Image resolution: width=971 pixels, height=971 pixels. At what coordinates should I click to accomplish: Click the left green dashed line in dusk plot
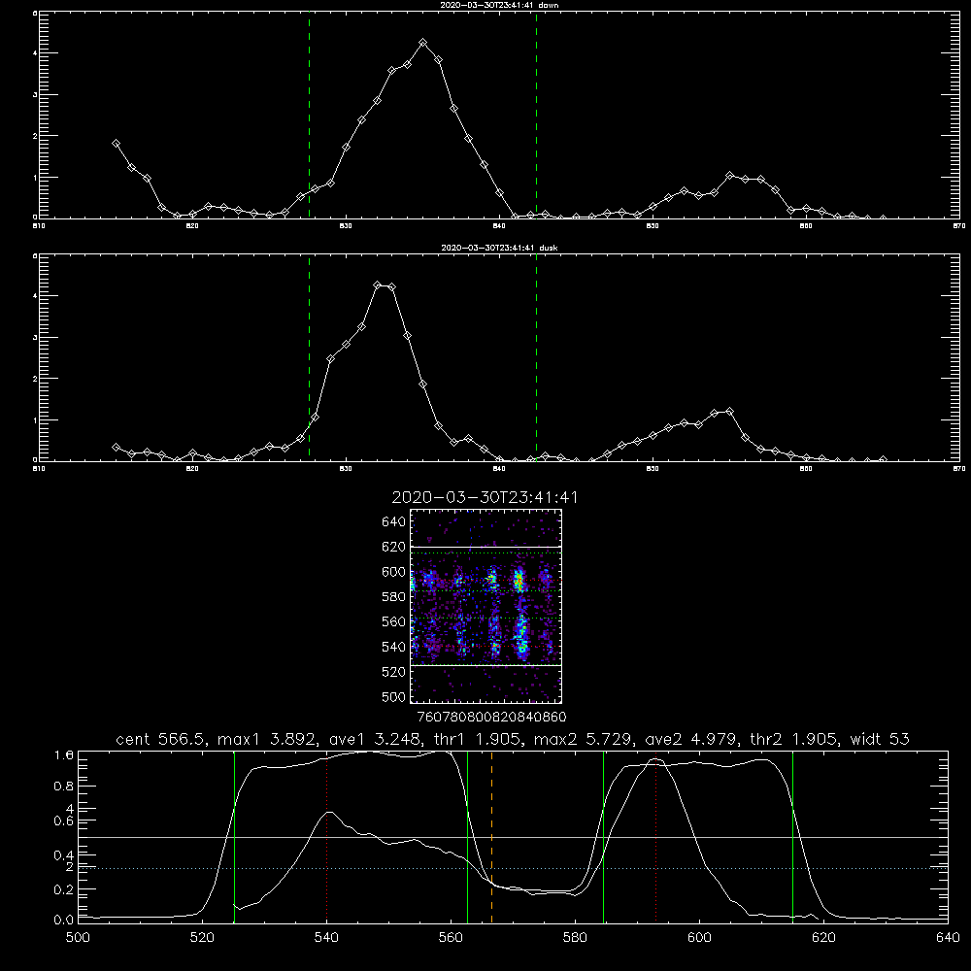pyautogui.click(x=309, y=358)
